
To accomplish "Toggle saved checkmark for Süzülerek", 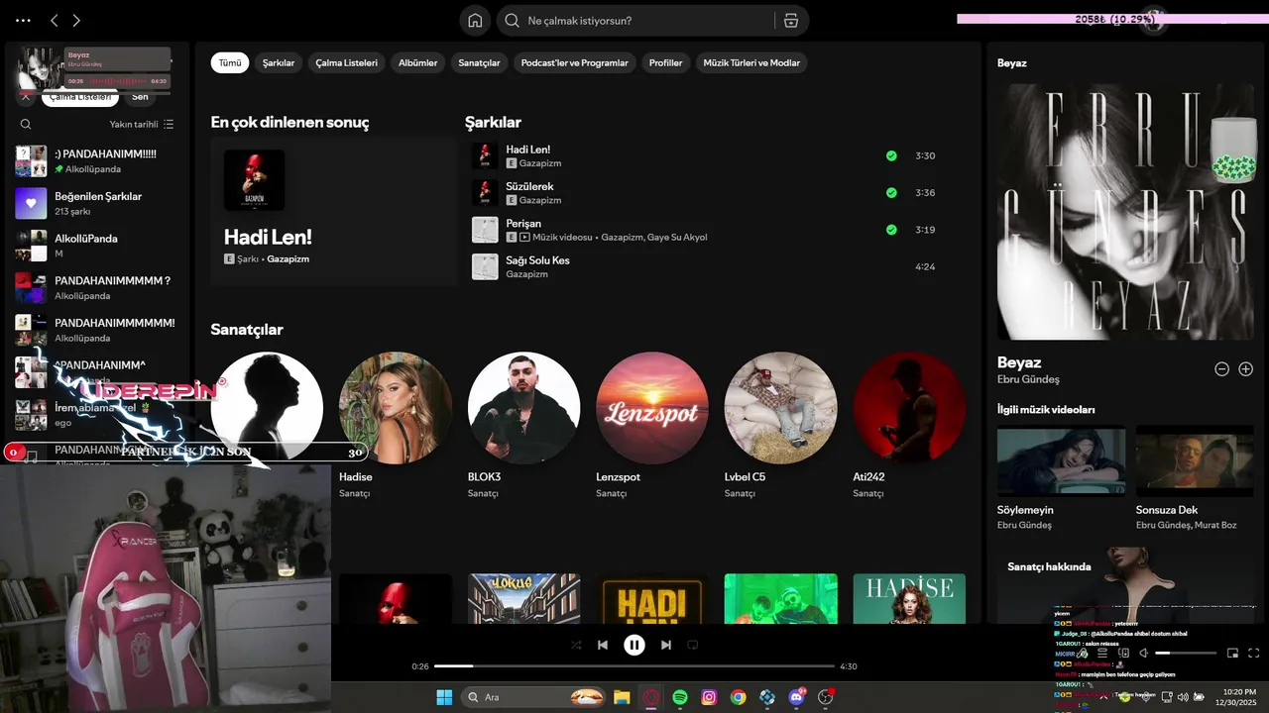I will pyautogui.click(x=891, y=192).
